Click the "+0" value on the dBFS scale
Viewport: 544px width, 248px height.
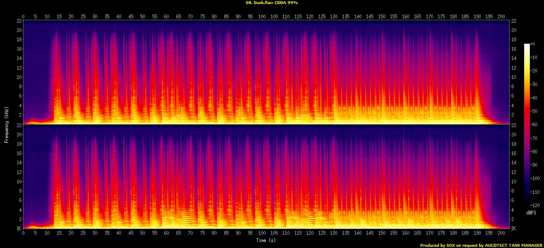tap(533, 44)
